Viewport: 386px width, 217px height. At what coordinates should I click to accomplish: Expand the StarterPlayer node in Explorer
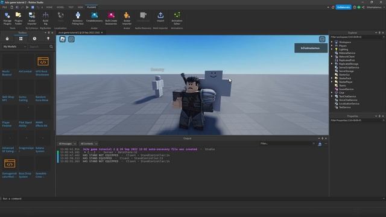[332, 82]
